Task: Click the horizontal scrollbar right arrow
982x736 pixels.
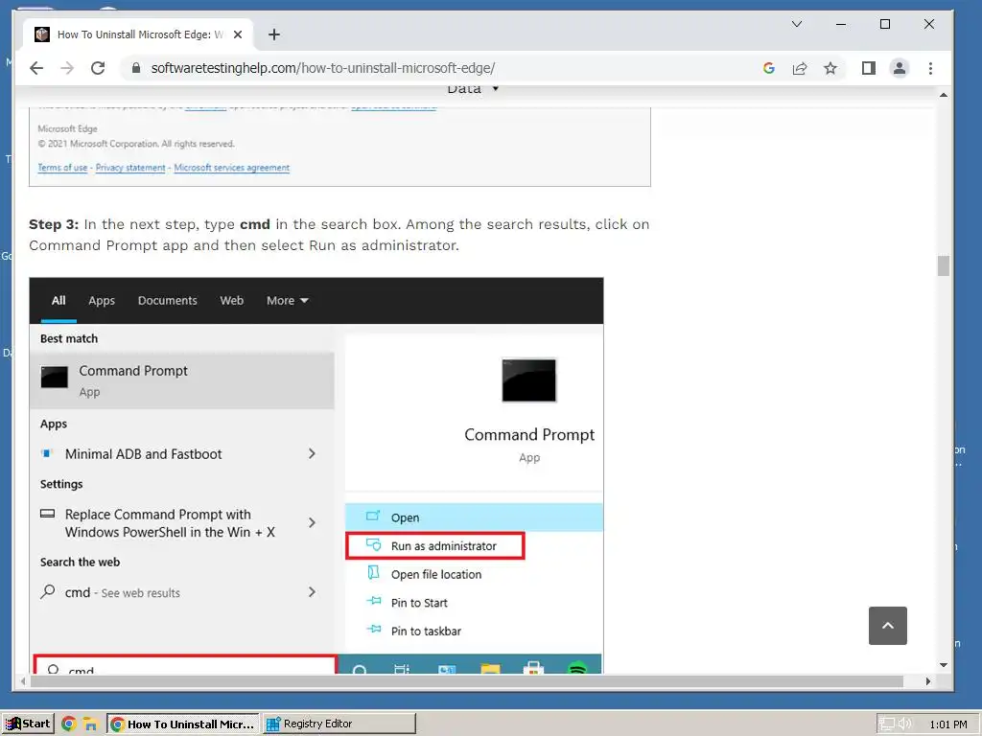Action: (928, 681)
